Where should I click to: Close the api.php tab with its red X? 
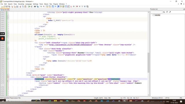coord(8,10)
